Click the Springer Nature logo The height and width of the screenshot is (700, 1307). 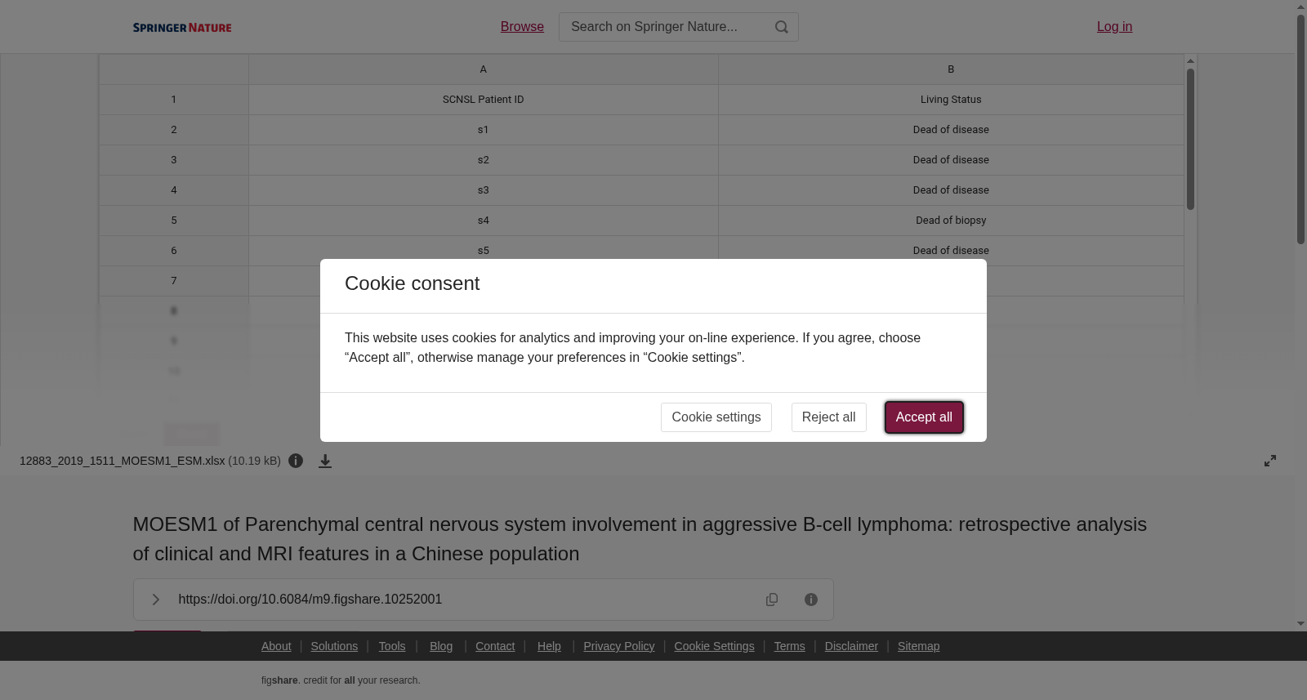click(x=182, y=27)
